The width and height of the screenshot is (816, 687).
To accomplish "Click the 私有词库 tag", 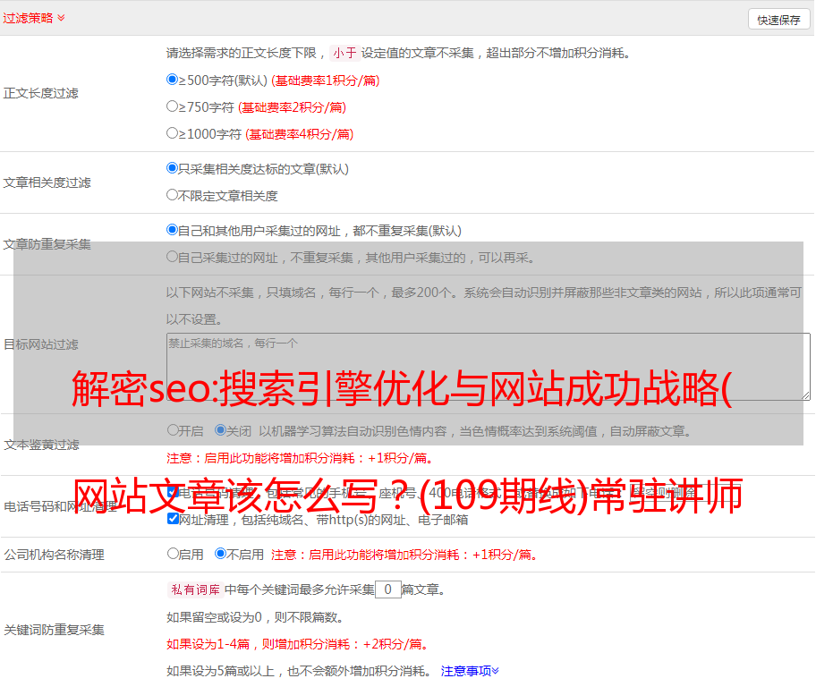I will (x=196, y=589).
